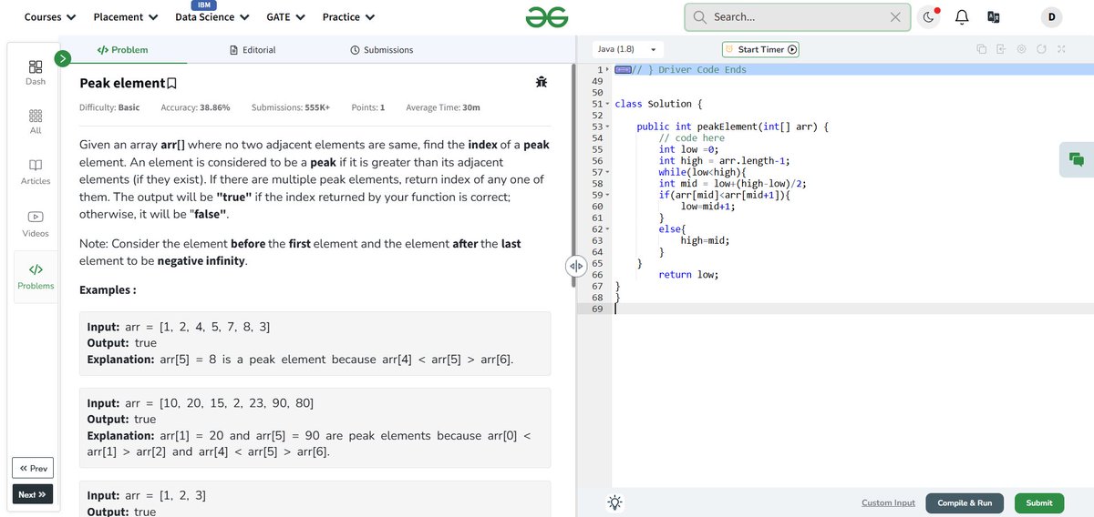The height and width of the screenshot is (517, 1094).
Task: Toggle dark mode moon icon
Action: pyautogui.click(x=928, y=16)
